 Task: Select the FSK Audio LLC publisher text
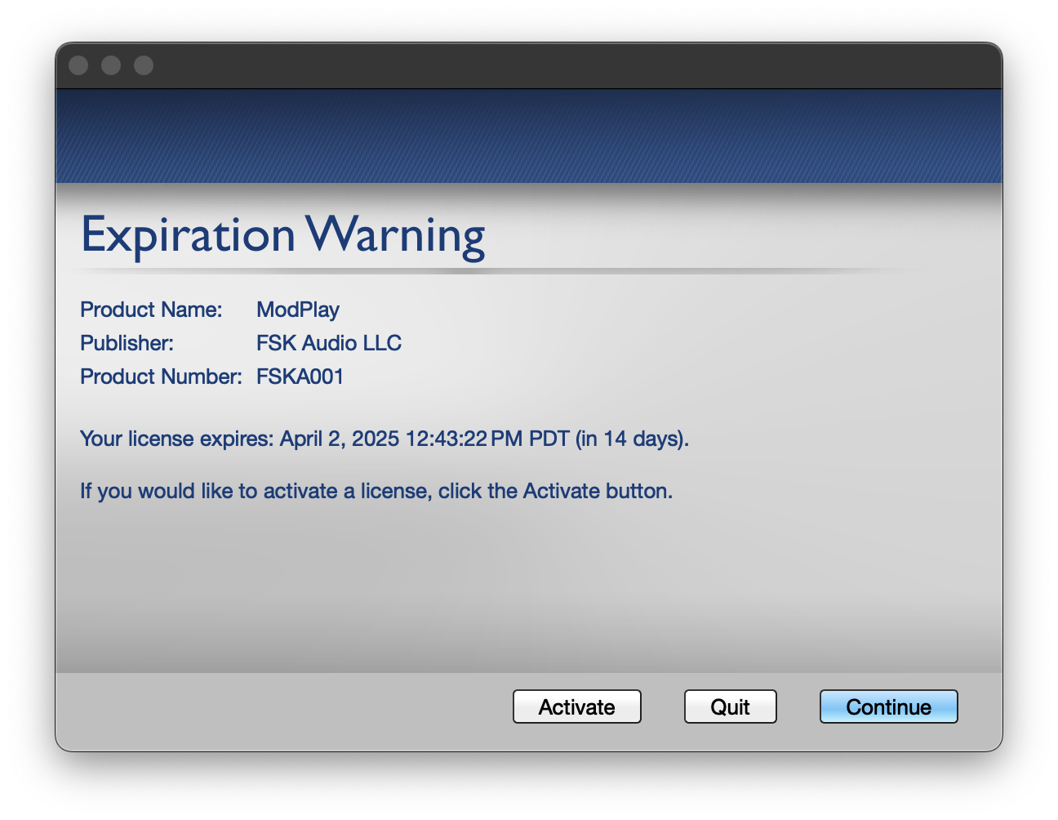[x=329, y=343]
